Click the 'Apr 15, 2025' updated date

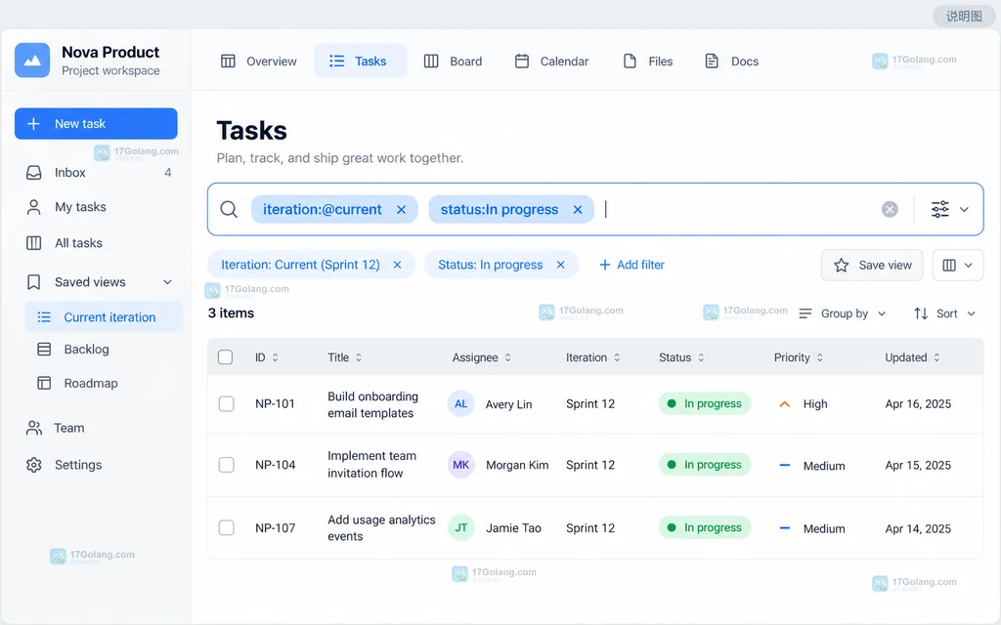tap(918, 465)
